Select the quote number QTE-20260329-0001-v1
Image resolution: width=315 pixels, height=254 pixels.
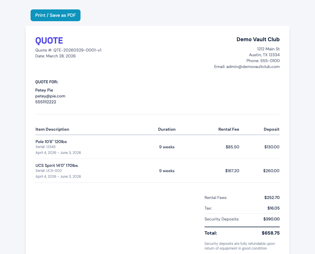click(x=77, y=50)
